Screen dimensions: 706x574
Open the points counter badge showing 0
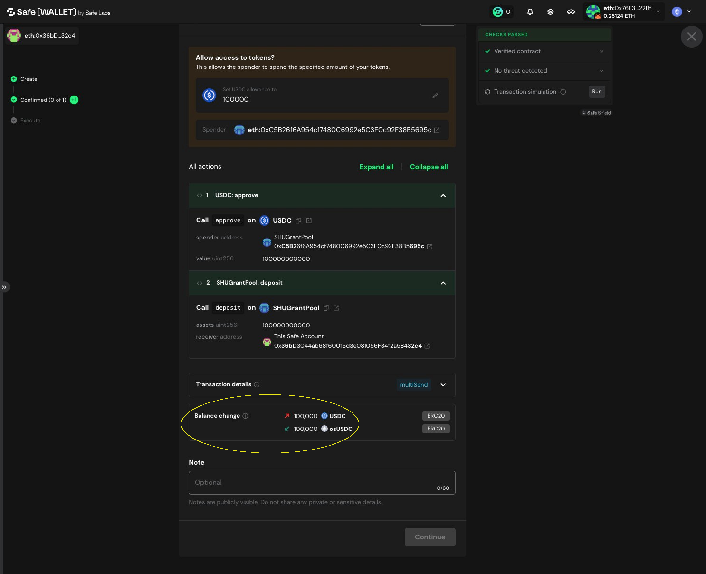502,12
